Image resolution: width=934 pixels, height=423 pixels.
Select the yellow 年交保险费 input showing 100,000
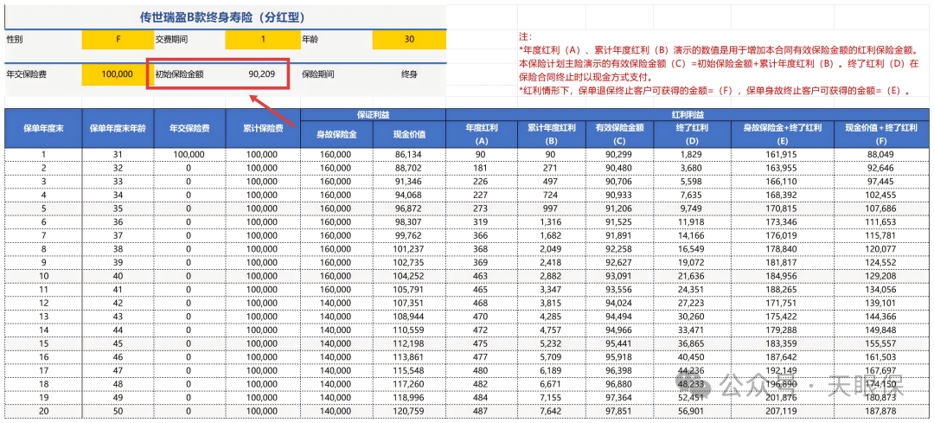tap(117, 74)
